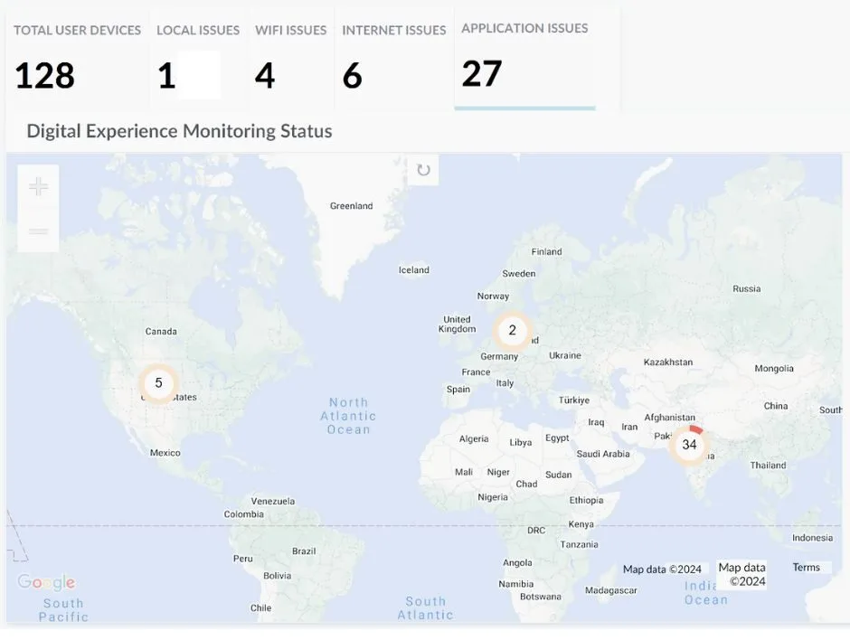850x640 pixels.
Task: Click the Saudi Arabia label on the map
Action: pyautogui.click(x=603, y=454)
